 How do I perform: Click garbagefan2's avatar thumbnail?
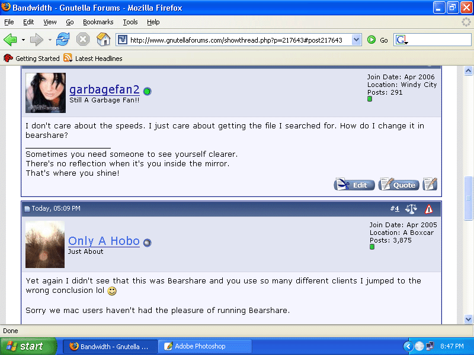46,93
